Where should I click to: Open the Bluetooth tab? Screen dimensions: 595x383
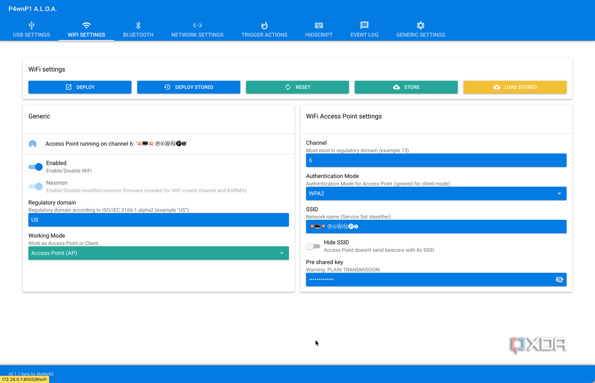pos(138,30)
